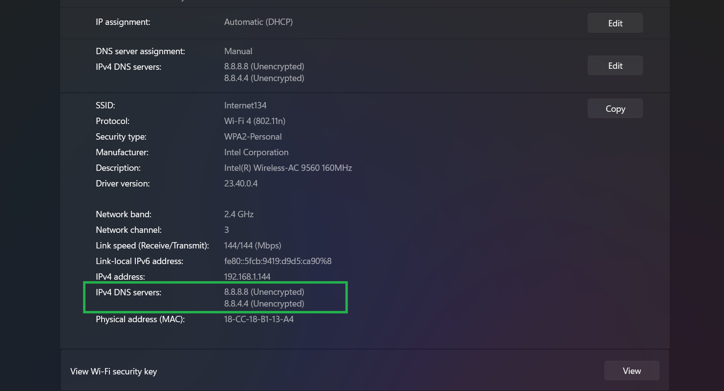This screenshot has width=724, height=391.
Task: Select link speed value 144/144 (Mbps)
Action: click(x=253, y=246)
